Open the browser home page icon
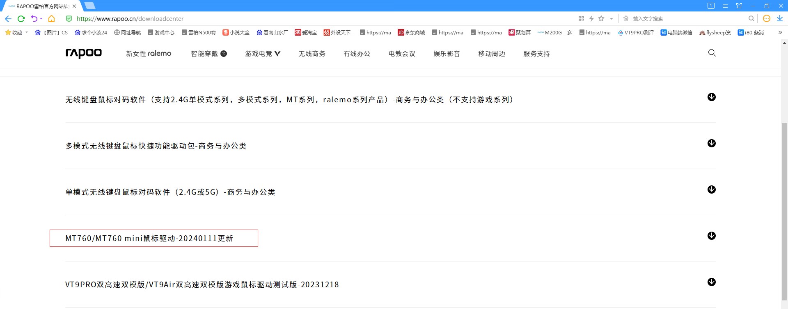 click(x=51, y=19)
